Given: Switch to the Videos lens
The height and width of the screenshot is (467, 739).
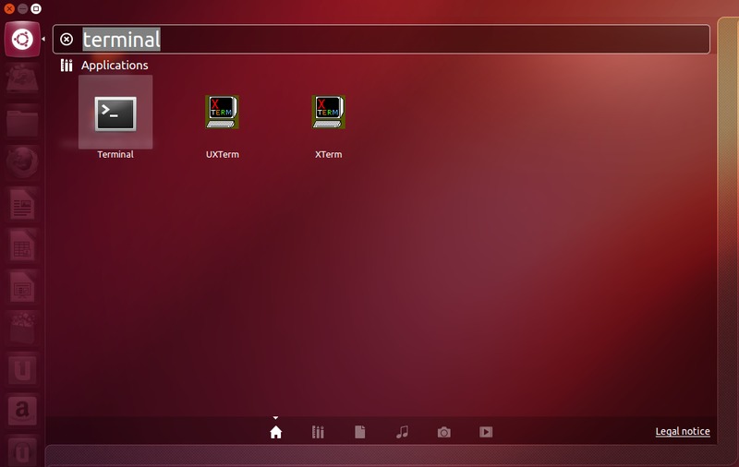Looking at the screenshot, I should pos(486,432).
